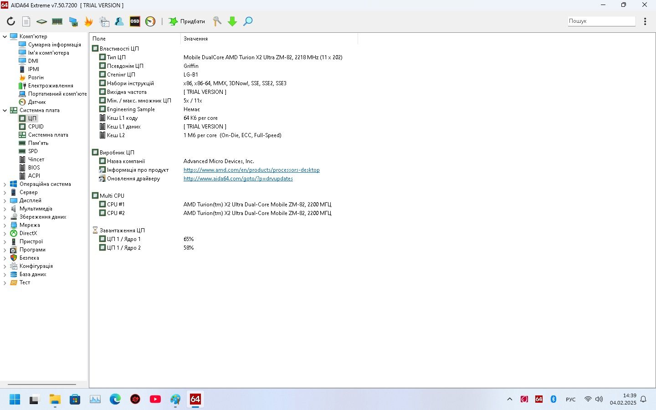Launch the System Stability Test flame icon
Image resolution: width=656 pixels, height=410 pixels.
click(x=88, y=21)
